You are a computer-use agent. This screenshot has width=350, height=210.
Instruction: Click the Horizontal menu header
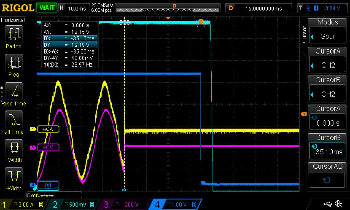click(x=13, y=20)
